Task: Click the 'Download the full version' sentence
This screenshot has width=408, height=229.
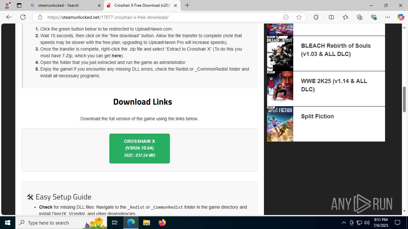Action: click(x=139, y=119)
